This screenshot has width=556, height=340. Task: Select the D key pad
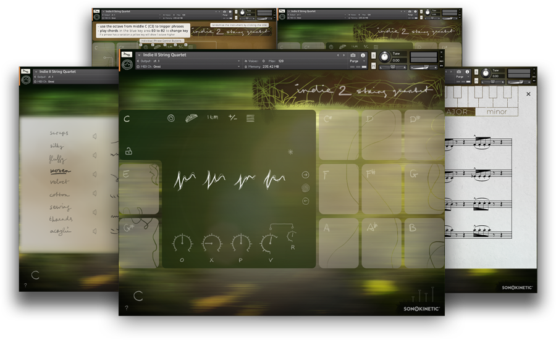(381, 135)
